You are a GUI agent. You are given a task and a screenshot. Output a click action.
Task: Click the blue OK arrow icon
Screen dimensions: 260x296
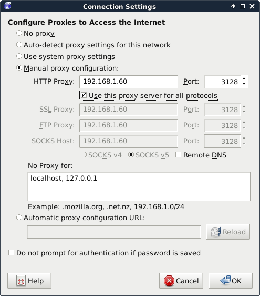pos(225,280)
